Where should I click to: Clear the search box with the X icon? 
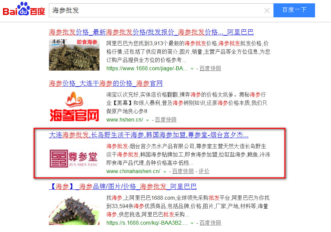[266, 10]
